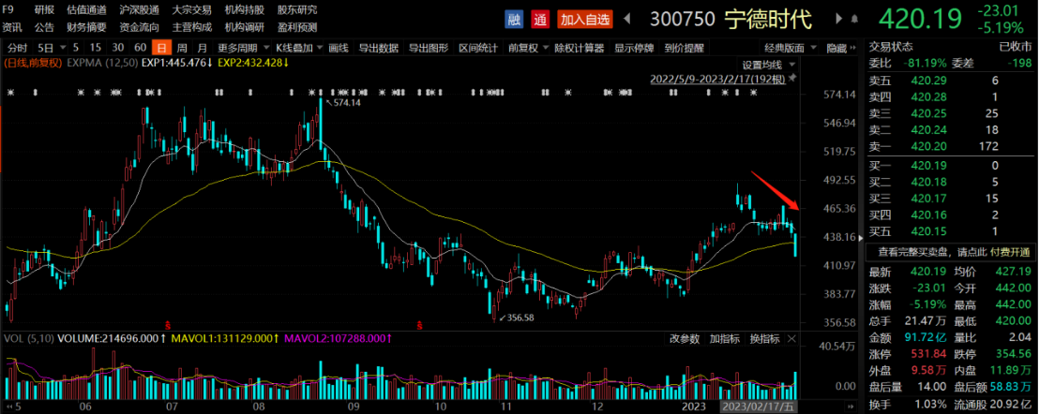Click 加指标 to add an indicator

click(x=725, y=339)
